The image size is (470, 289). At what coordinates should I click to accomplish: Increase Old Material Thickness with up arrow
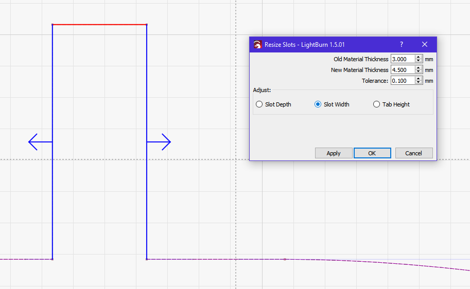coord(419,57)
